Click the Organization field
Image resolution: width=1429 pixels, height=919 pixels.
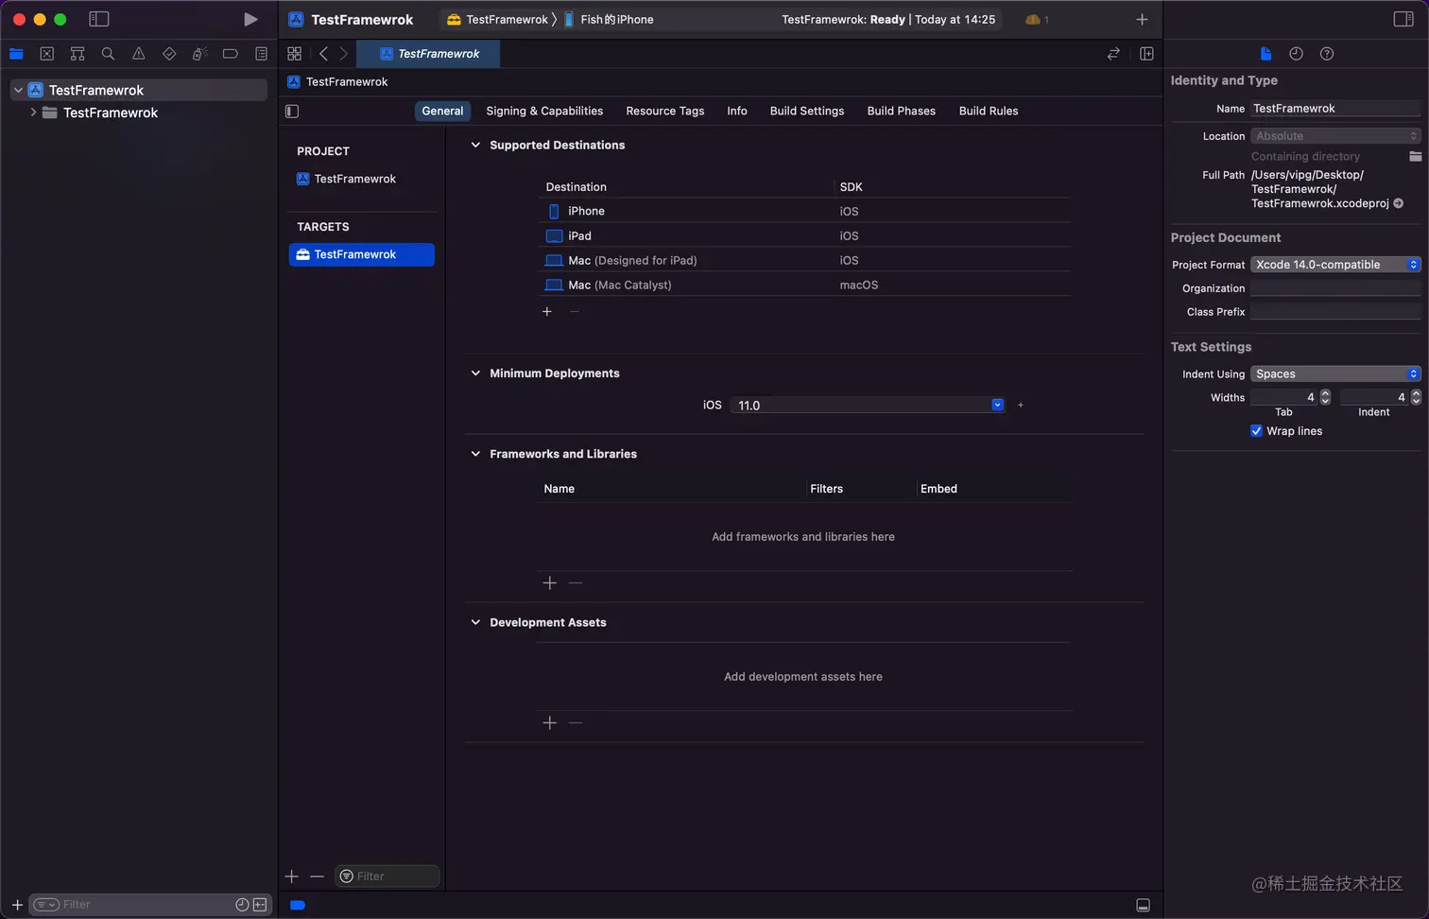1335,288
